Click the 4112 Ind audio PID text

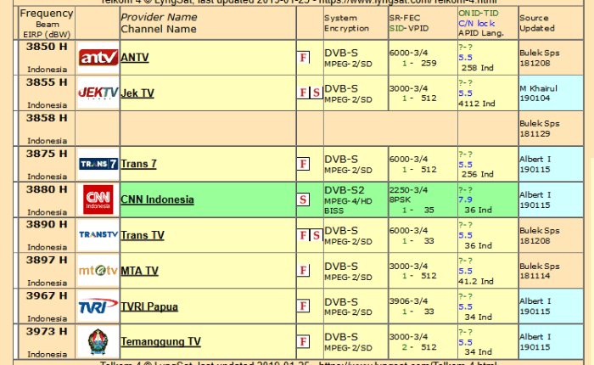(477, 104)
